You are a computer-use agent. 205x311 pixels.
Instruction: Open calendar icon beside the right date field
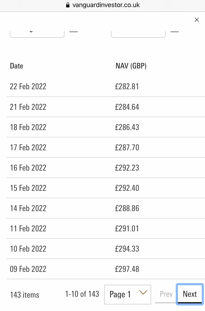point(174,32)
